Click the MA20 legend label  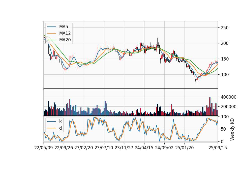tap(65, 40)
